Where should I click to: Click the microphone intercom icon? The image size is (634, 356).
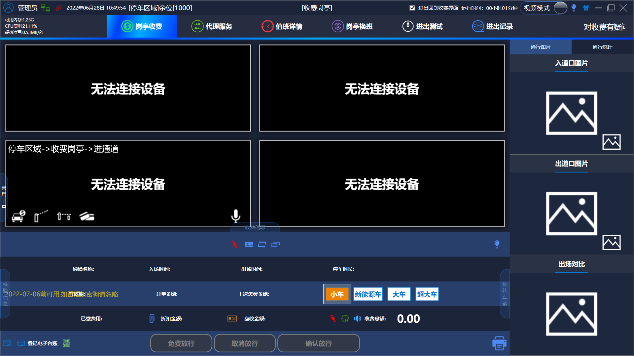click(236, 216)
